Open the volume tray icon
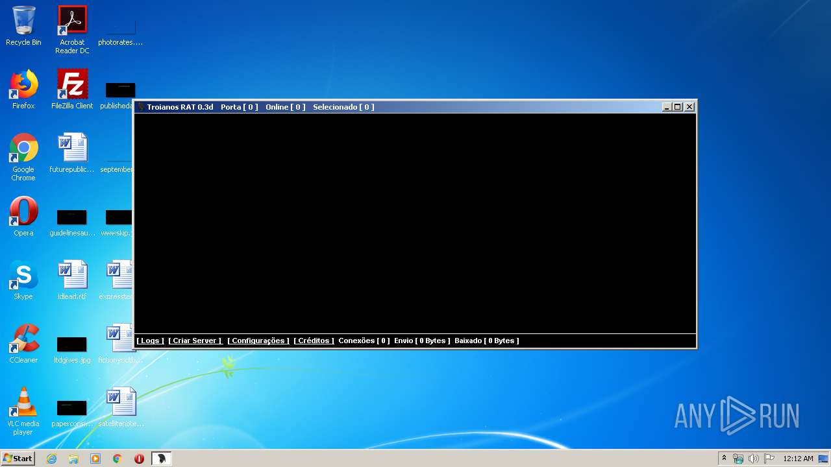This screenshot has width=831, height=467. click(753, 459)
